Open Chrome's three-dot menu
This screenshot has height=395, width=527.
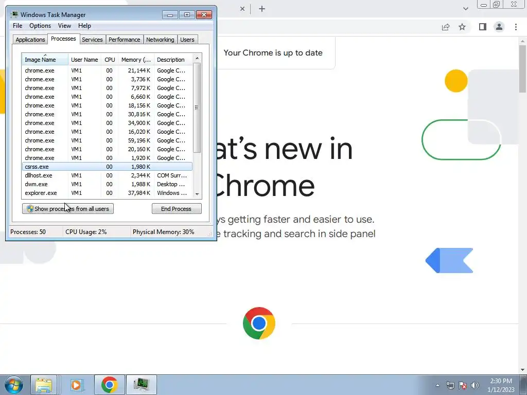(x=516, y=27)
